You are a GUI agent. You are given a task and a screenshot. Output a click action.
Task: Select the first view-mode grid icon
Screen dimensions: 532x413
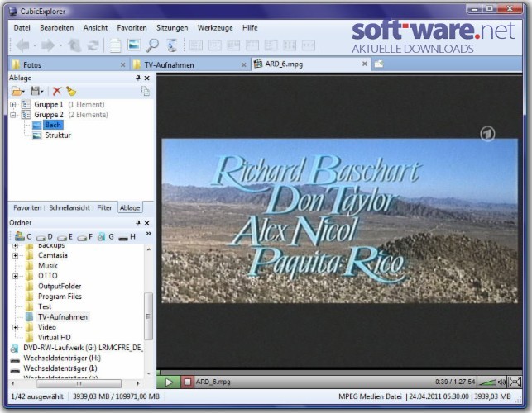[196, 45]
